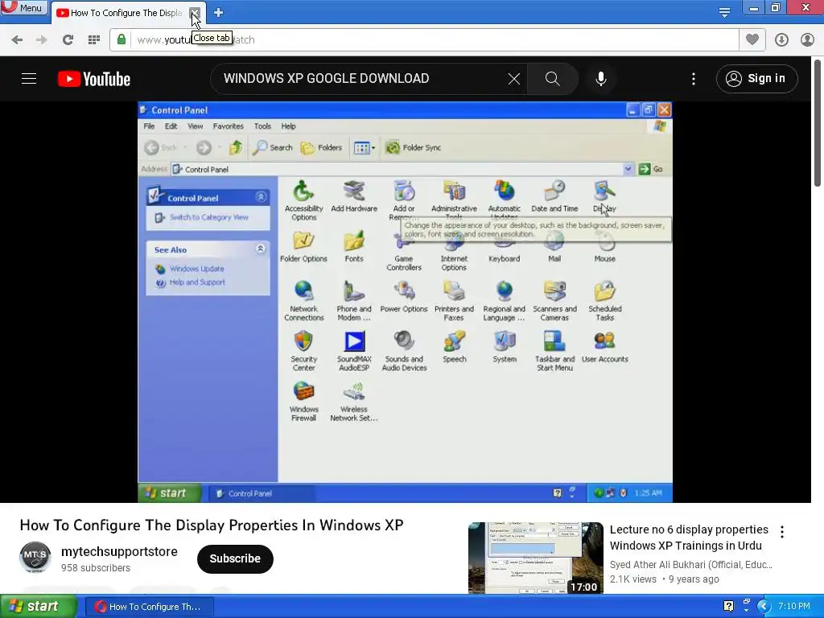This screenshot has width=824, height=618.
Task: Open the Tools menu in Control Panel video
Action: click(x=262, y=126)
